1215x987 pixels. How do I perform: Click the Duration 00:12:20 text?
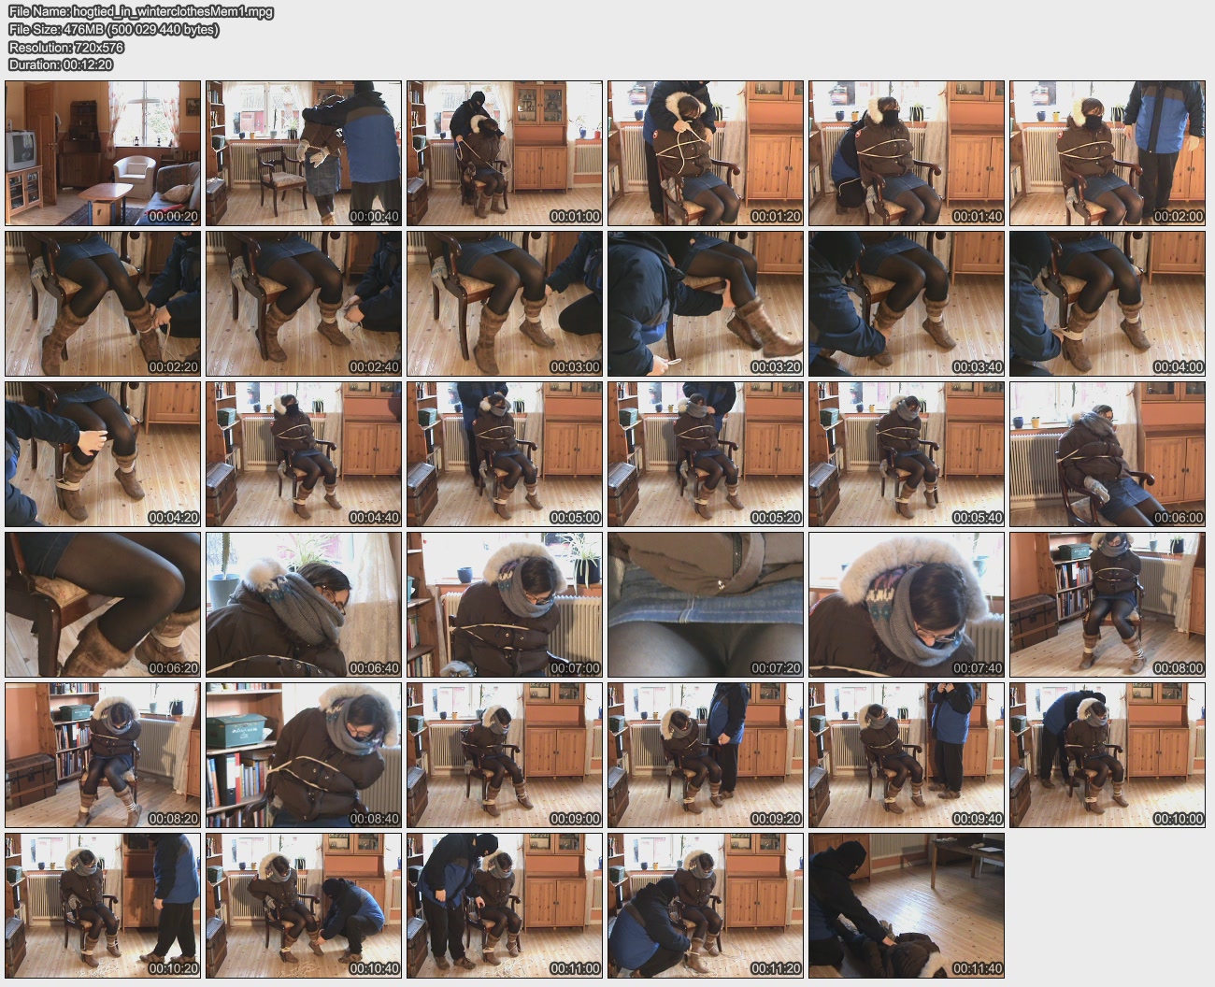[x=60, y=64]
